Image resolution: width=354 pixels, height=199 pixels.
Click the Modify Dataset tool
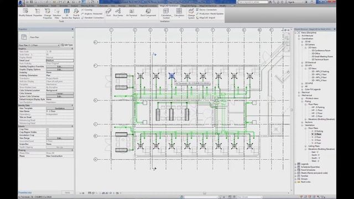25,13
